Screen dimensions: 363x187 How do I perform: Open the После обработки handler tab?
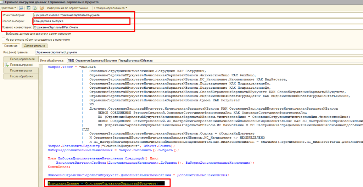click(x=22, y=76)
